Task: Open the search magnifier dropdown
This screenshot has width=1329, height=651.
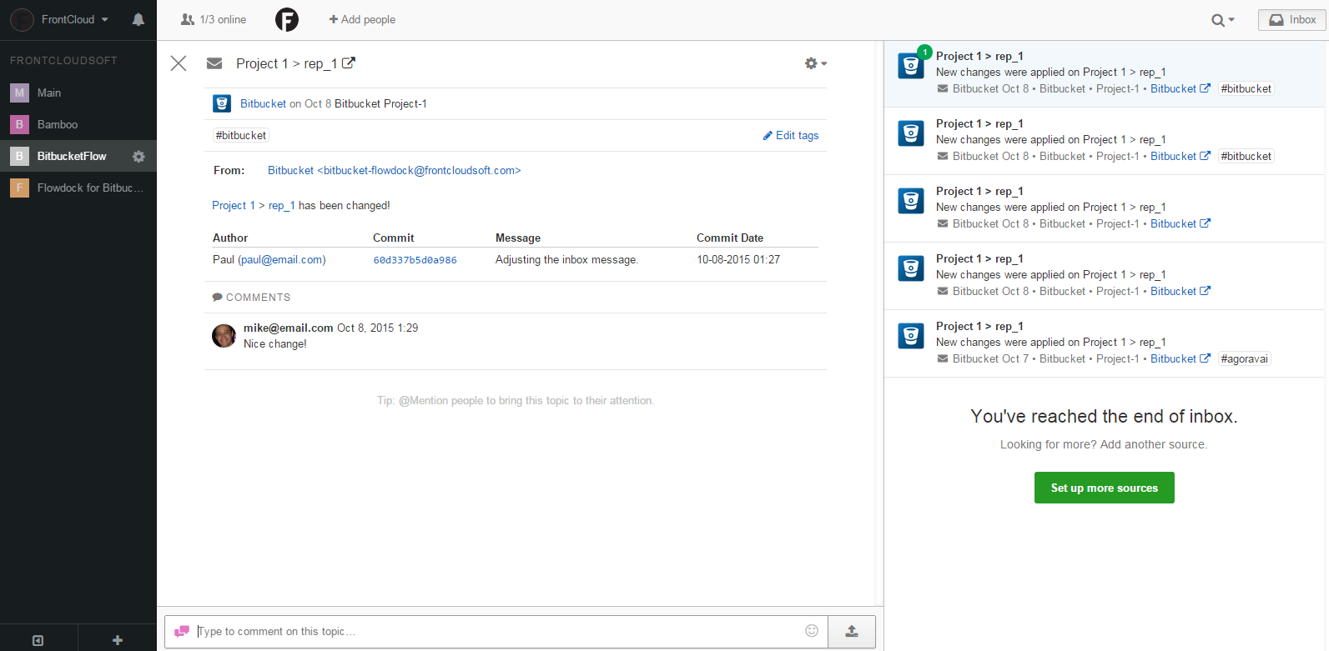Action: (x=1222, y=20)
